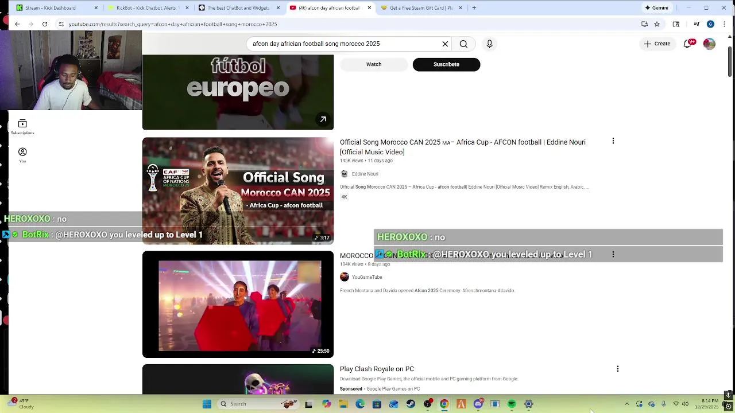
Task: Open Microsoft Store from the taskbar
Action: 377,404
